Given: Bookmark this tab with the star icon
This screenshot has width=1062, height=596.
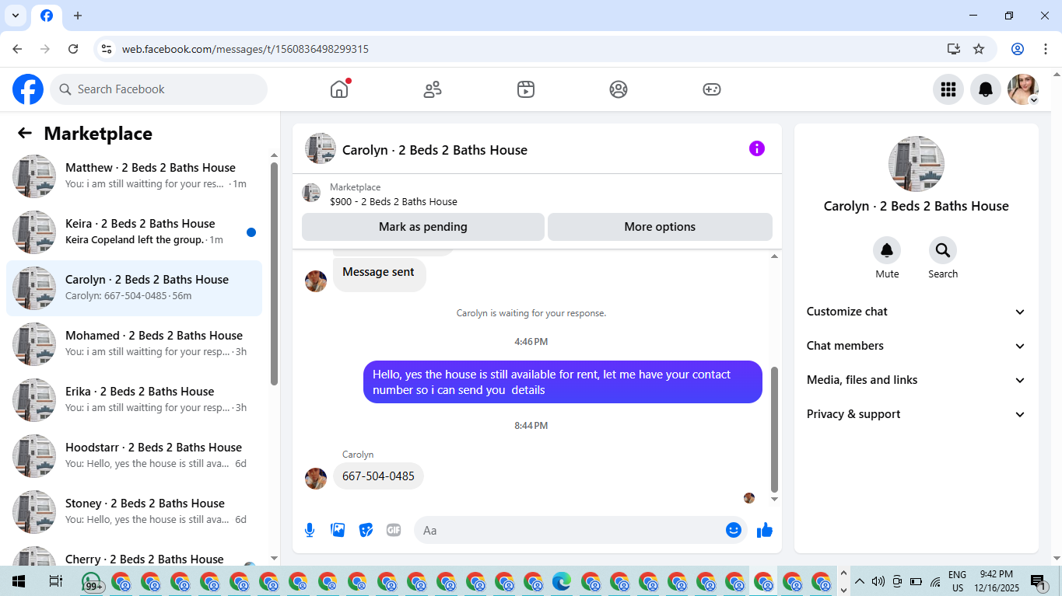Looking at the screenshot, I should [979, 49].
